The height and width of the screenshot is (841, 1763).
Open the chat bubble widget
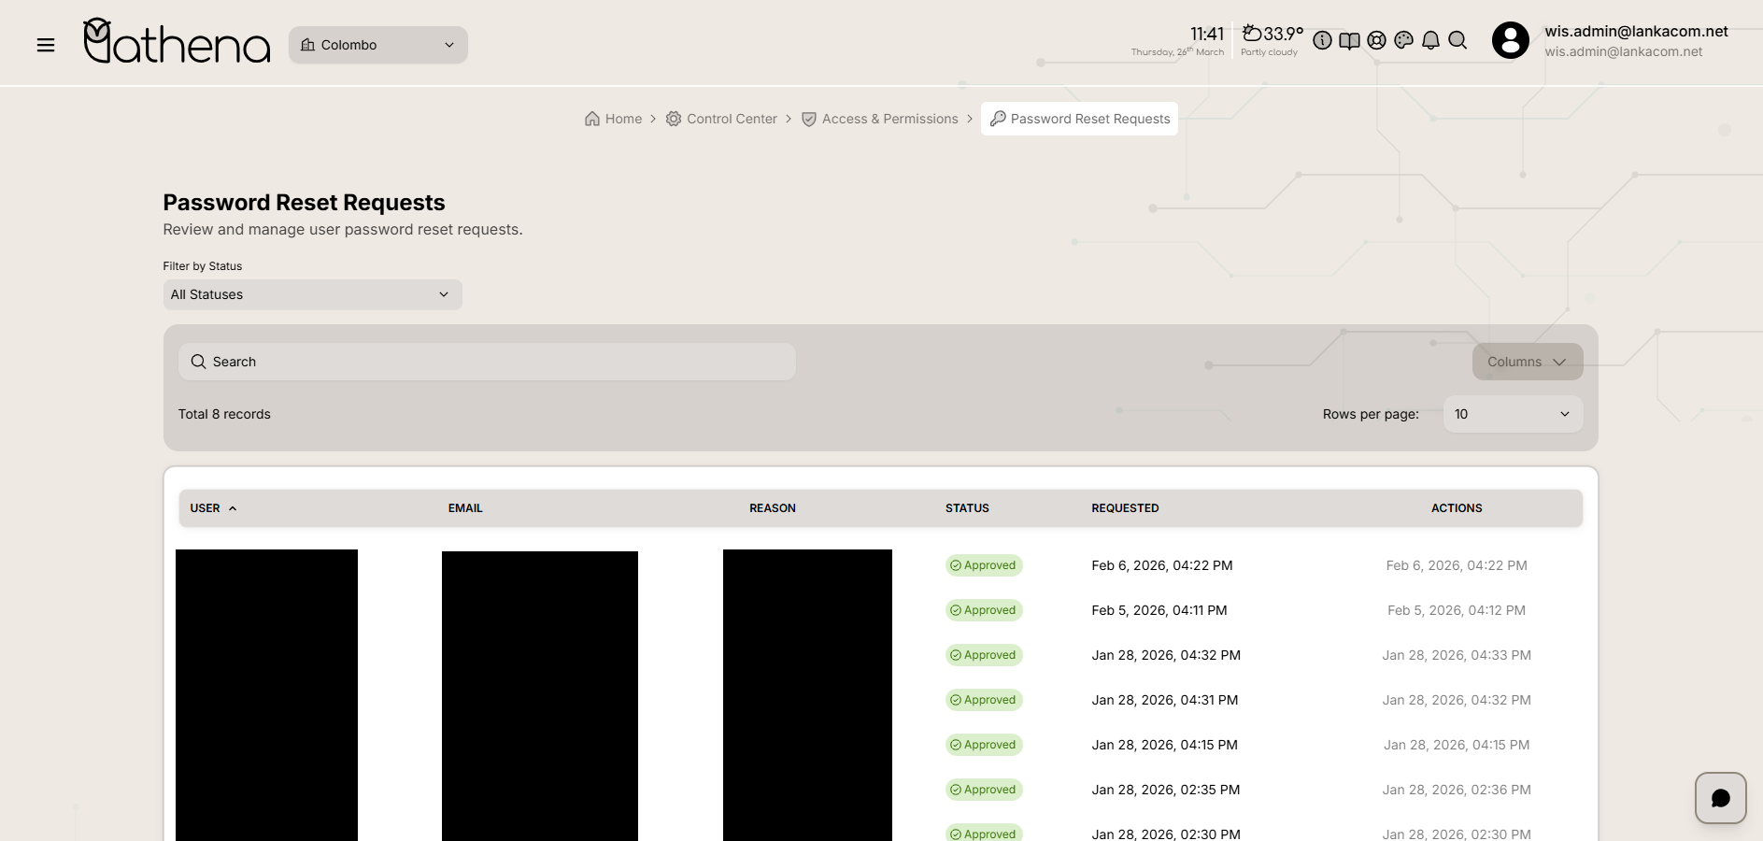pos(1720,797)
